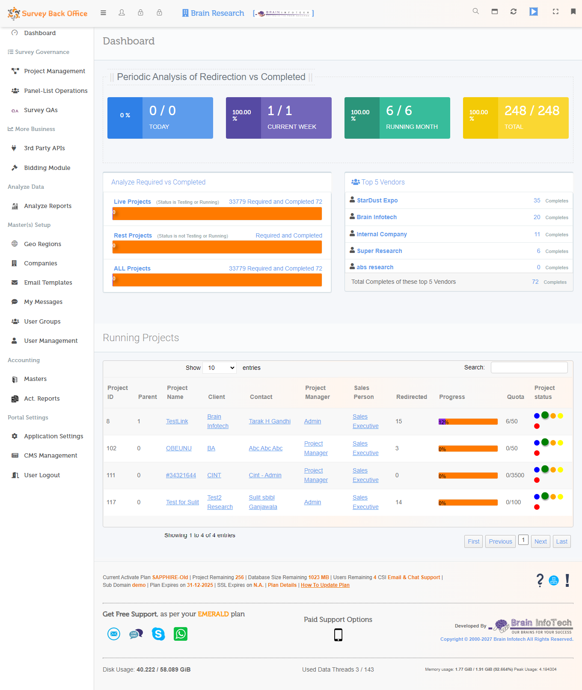Open Tarak H Gandhi contact link
The image size is (582, 690).
click(270, 421)
